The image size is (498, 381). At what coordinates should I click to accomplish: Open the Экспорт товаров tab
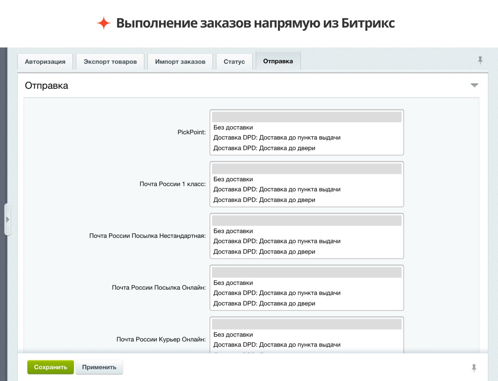(x=110, y=61)
